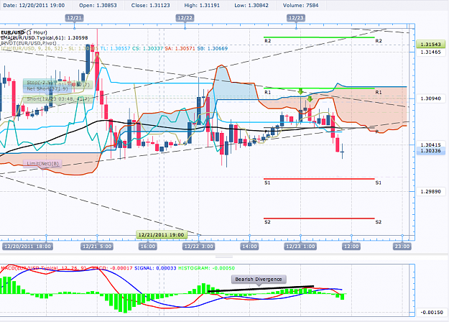This screenshot has height=322, width=449.
Task: Select the green R1 pivot resistance line
Action: (319, 88)
